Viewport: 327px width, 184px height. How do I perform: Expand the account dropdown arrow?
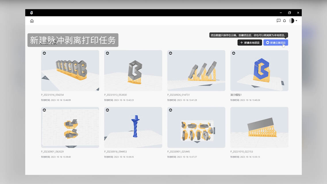coord(296,21)
